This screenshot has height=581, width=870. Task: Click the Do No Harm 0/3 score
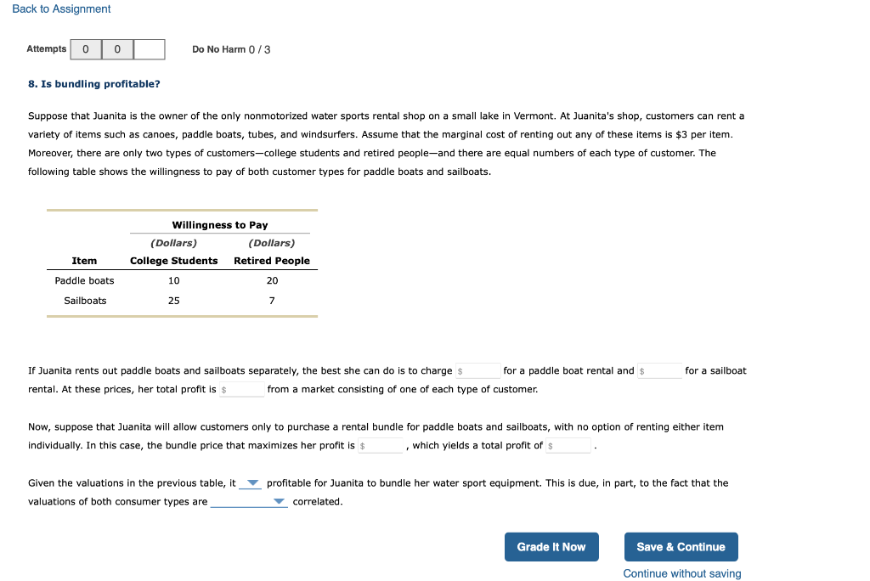coord(232,49)
